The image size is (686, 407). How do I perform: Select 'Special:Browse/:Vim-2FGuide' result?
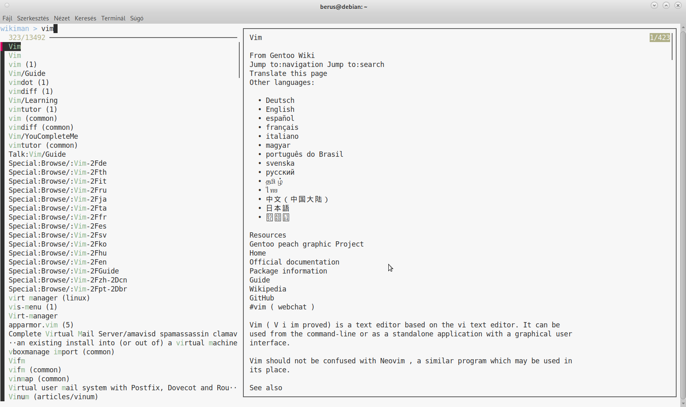[64, 271]
